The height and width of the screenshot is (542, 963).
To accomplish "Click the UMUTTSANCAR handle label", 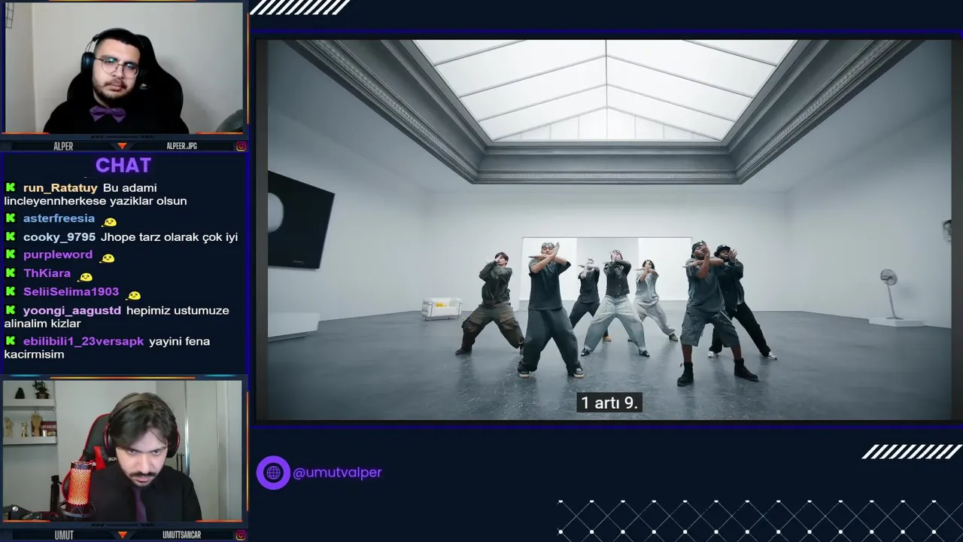I will click(x=181, y=534).
